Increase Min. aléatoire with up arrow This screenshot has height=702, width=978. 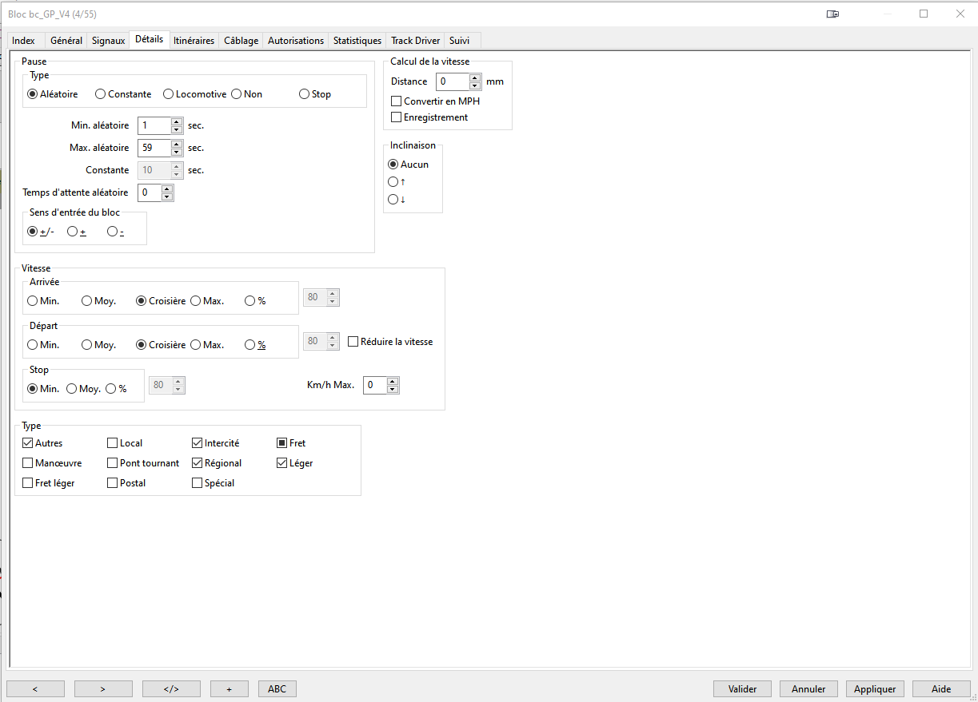[x=177, y=122]
